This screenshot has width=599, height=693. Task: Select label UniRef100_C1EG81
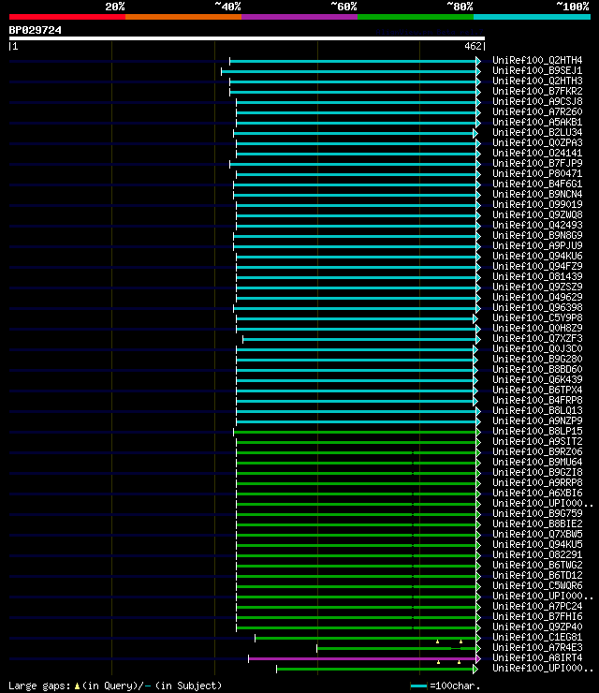pyautogui.click(x=537, y=637)
